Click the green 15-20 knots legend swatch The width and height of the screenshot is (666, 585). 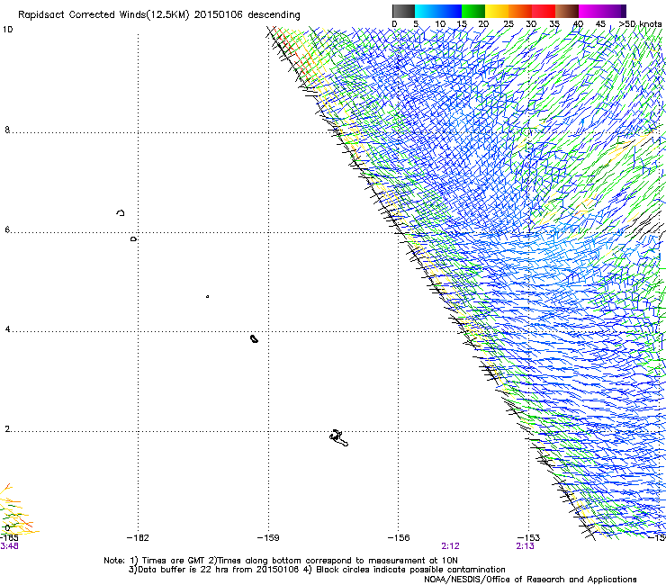coord(473,11)
